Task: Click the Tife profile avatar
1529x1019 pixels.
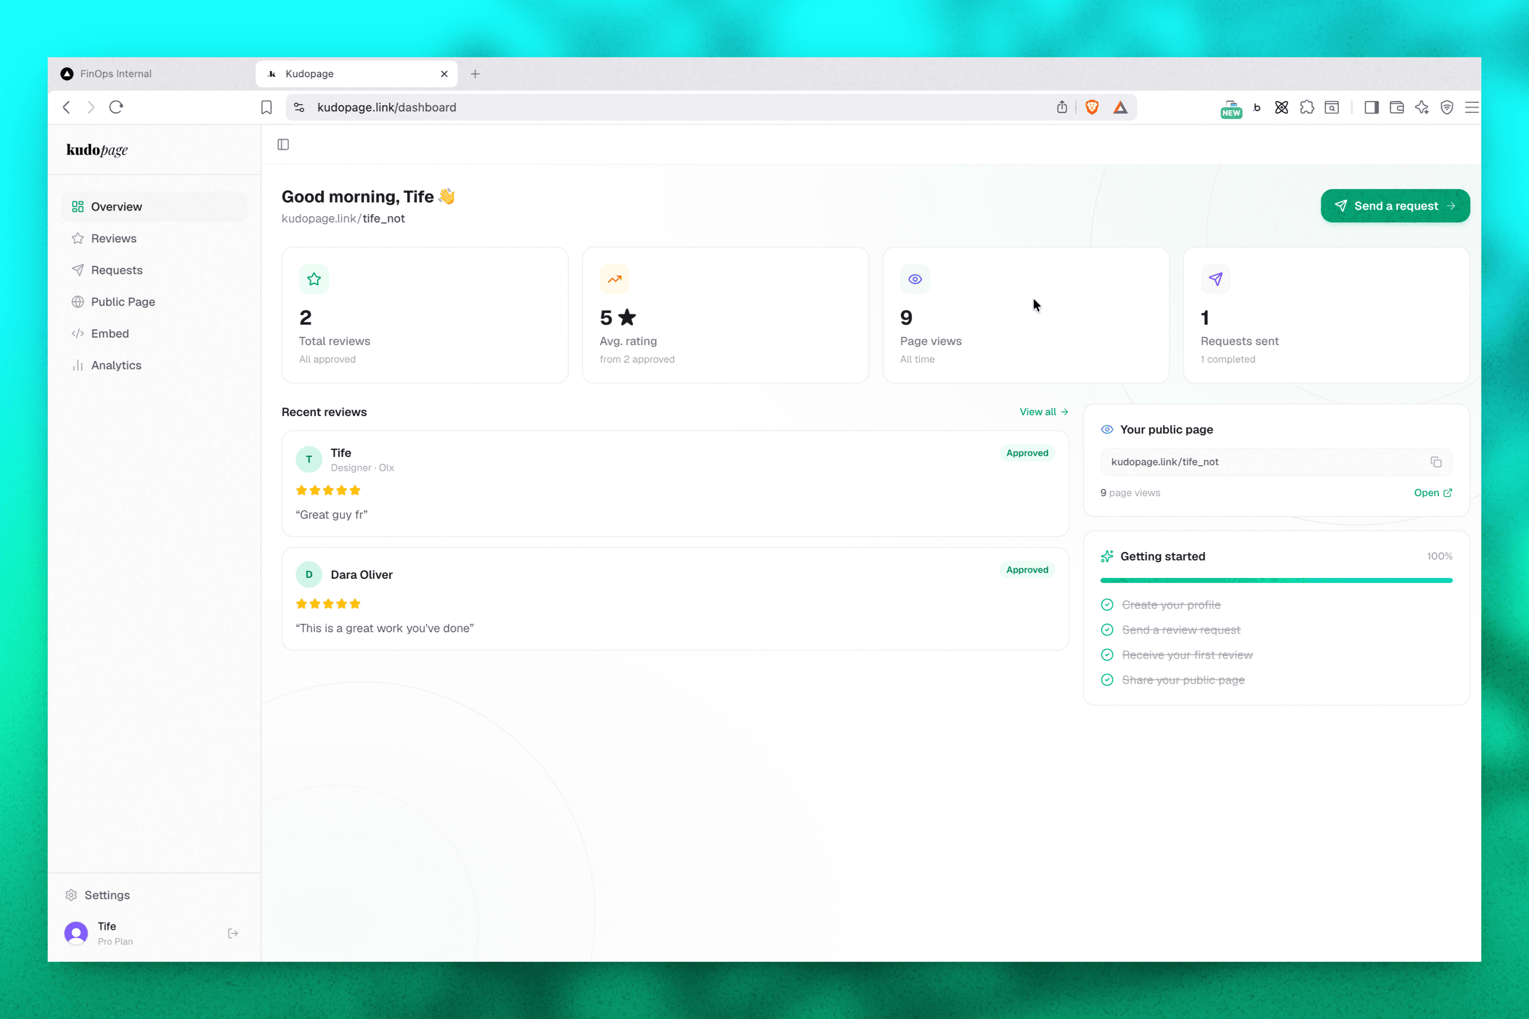Action: point(76,933)
